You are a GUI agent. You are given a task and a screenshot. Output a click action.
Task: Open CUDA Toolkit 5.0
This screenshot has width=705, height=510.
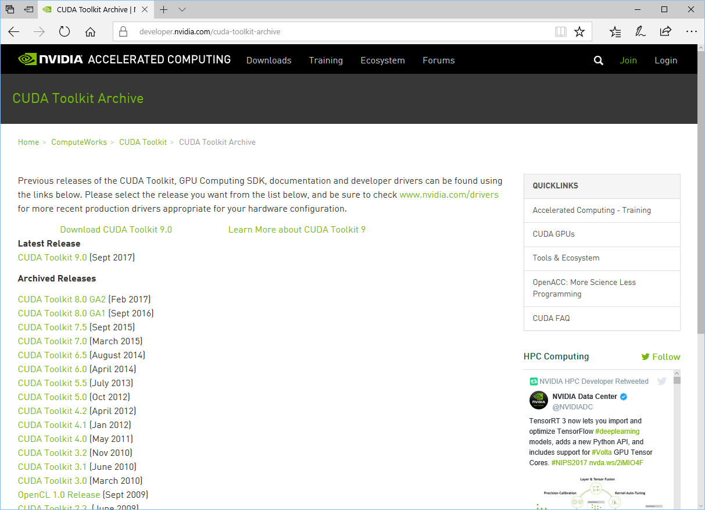(52, 397)
